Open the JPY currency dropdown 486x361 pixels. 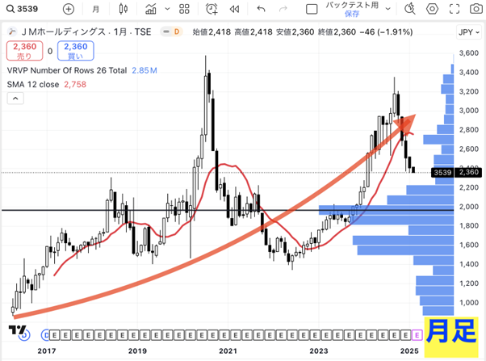click(x=469, y=32)
